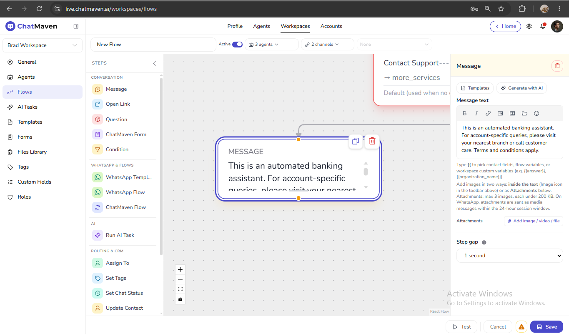Toggle the Active flow switch
Image resolution: width=569 pixels, height=336 pixels.
[x=237, y=45]
